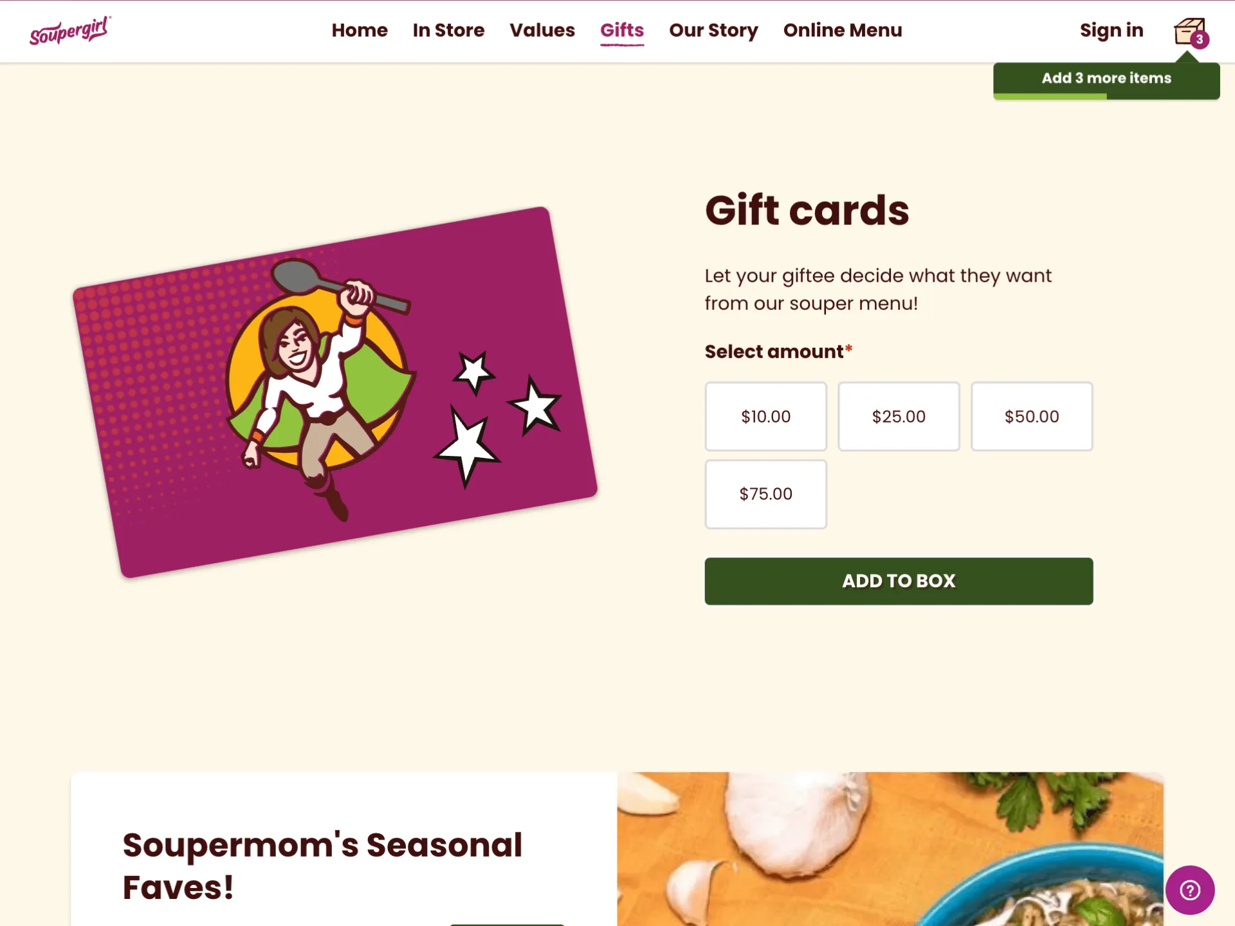
Task: Click the Soupergirl gift card image
Action: pos(335,392)
